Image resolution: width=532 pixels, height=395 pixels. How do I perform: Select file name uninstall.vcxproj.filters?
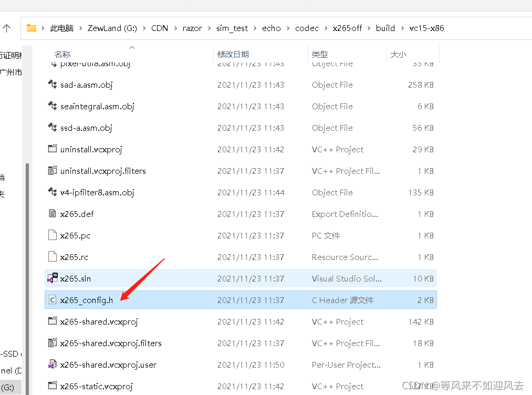(x=103, y=171)
